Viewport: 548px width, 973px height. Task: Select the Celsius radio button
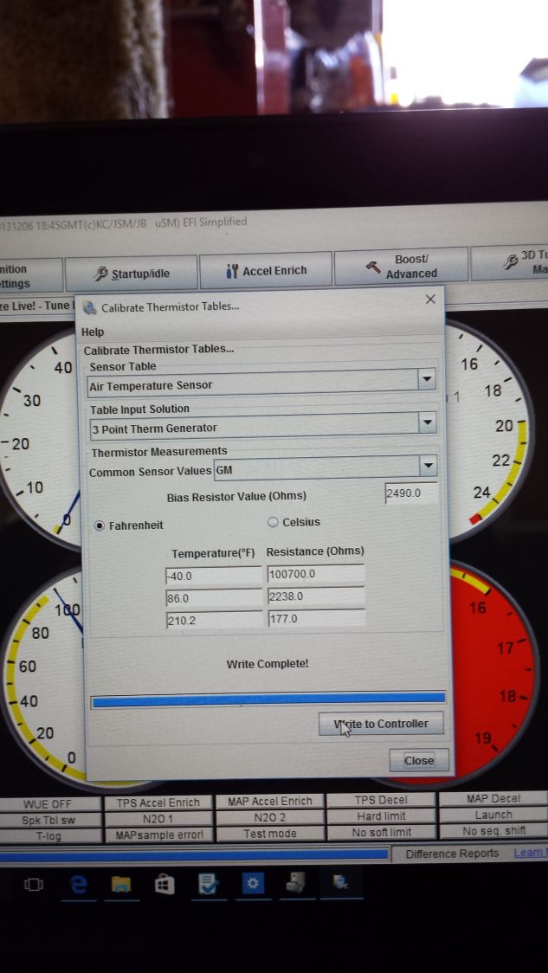273,522
